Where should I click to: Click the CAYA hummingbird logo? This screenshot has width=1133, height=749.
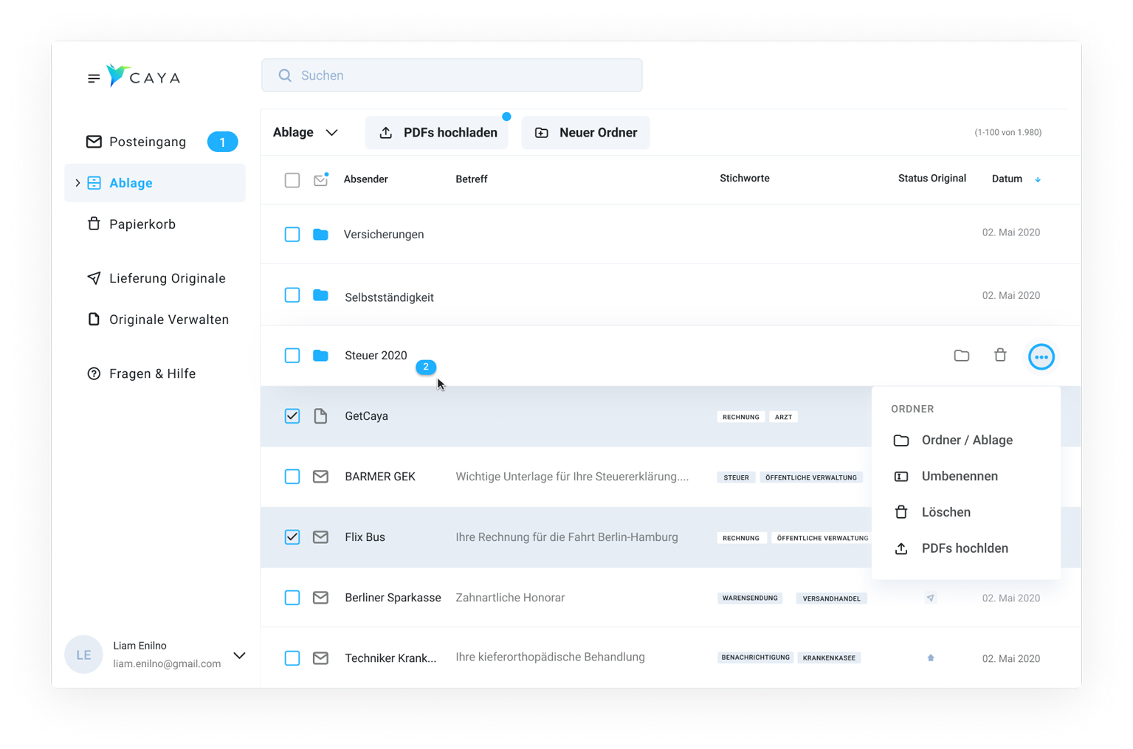pyautogui.click(x=117, y=75)
